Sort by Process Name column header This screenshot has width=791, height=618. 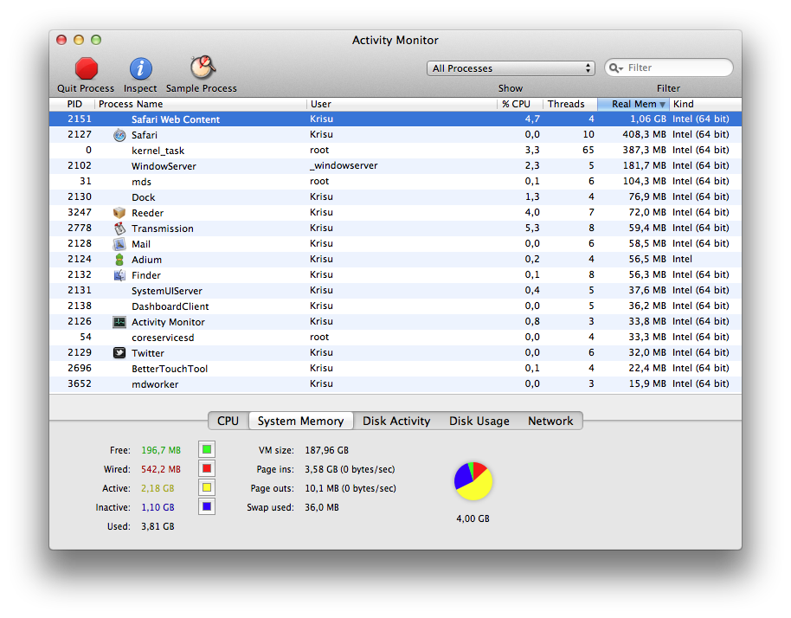point(201,104)
